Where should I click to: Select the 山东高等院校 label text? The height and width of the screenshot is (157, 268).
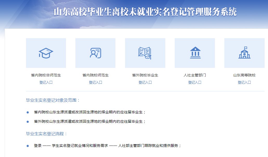click(244, 75)
